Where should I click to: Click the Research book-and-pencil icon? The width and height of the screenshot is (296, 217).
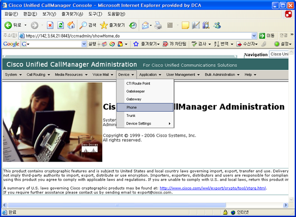(196, 25)
